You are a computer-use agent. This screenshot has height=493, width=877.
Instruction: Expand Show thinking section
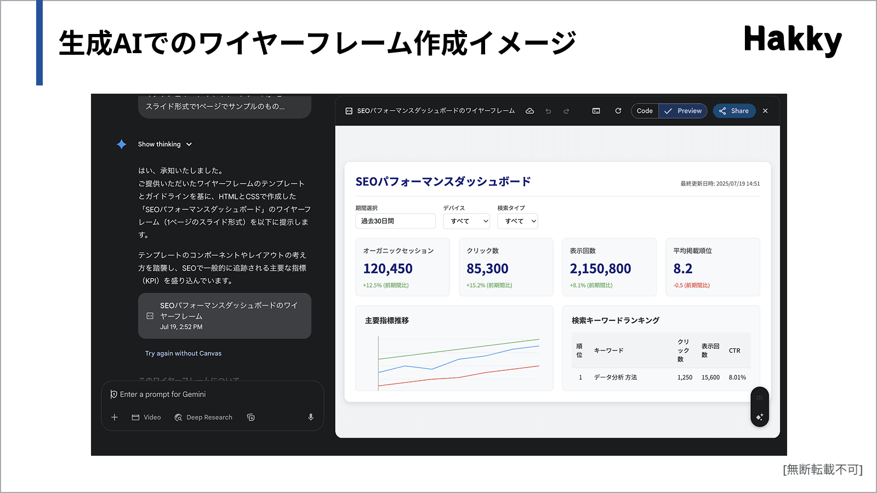click(164, 144)
